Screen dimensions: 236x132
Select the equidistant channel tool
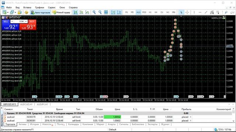pos(212,12)
